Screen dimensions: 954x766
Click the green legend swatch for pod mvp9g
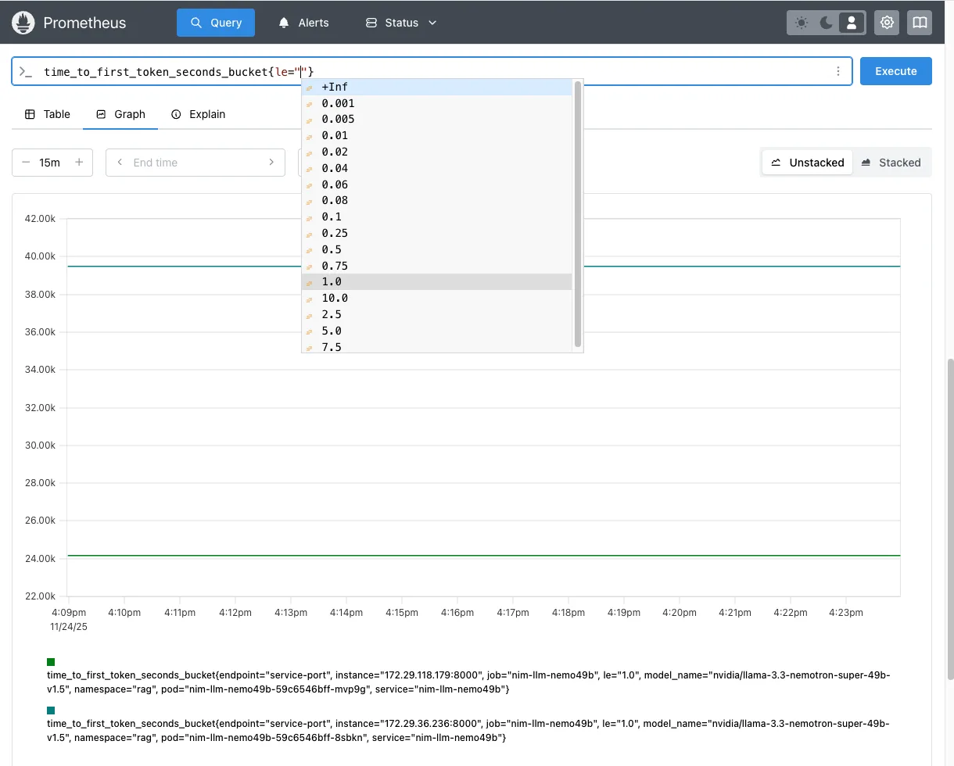point(50,660)
